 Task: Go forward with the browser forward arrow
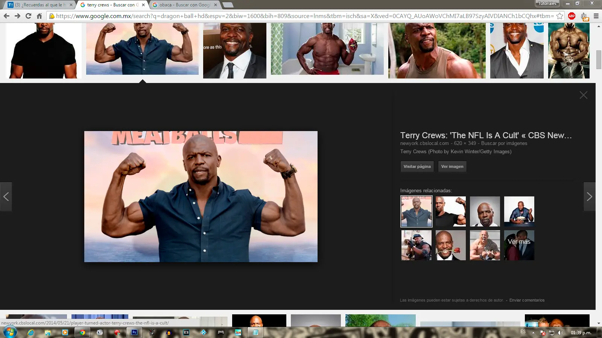coord(17,16)
